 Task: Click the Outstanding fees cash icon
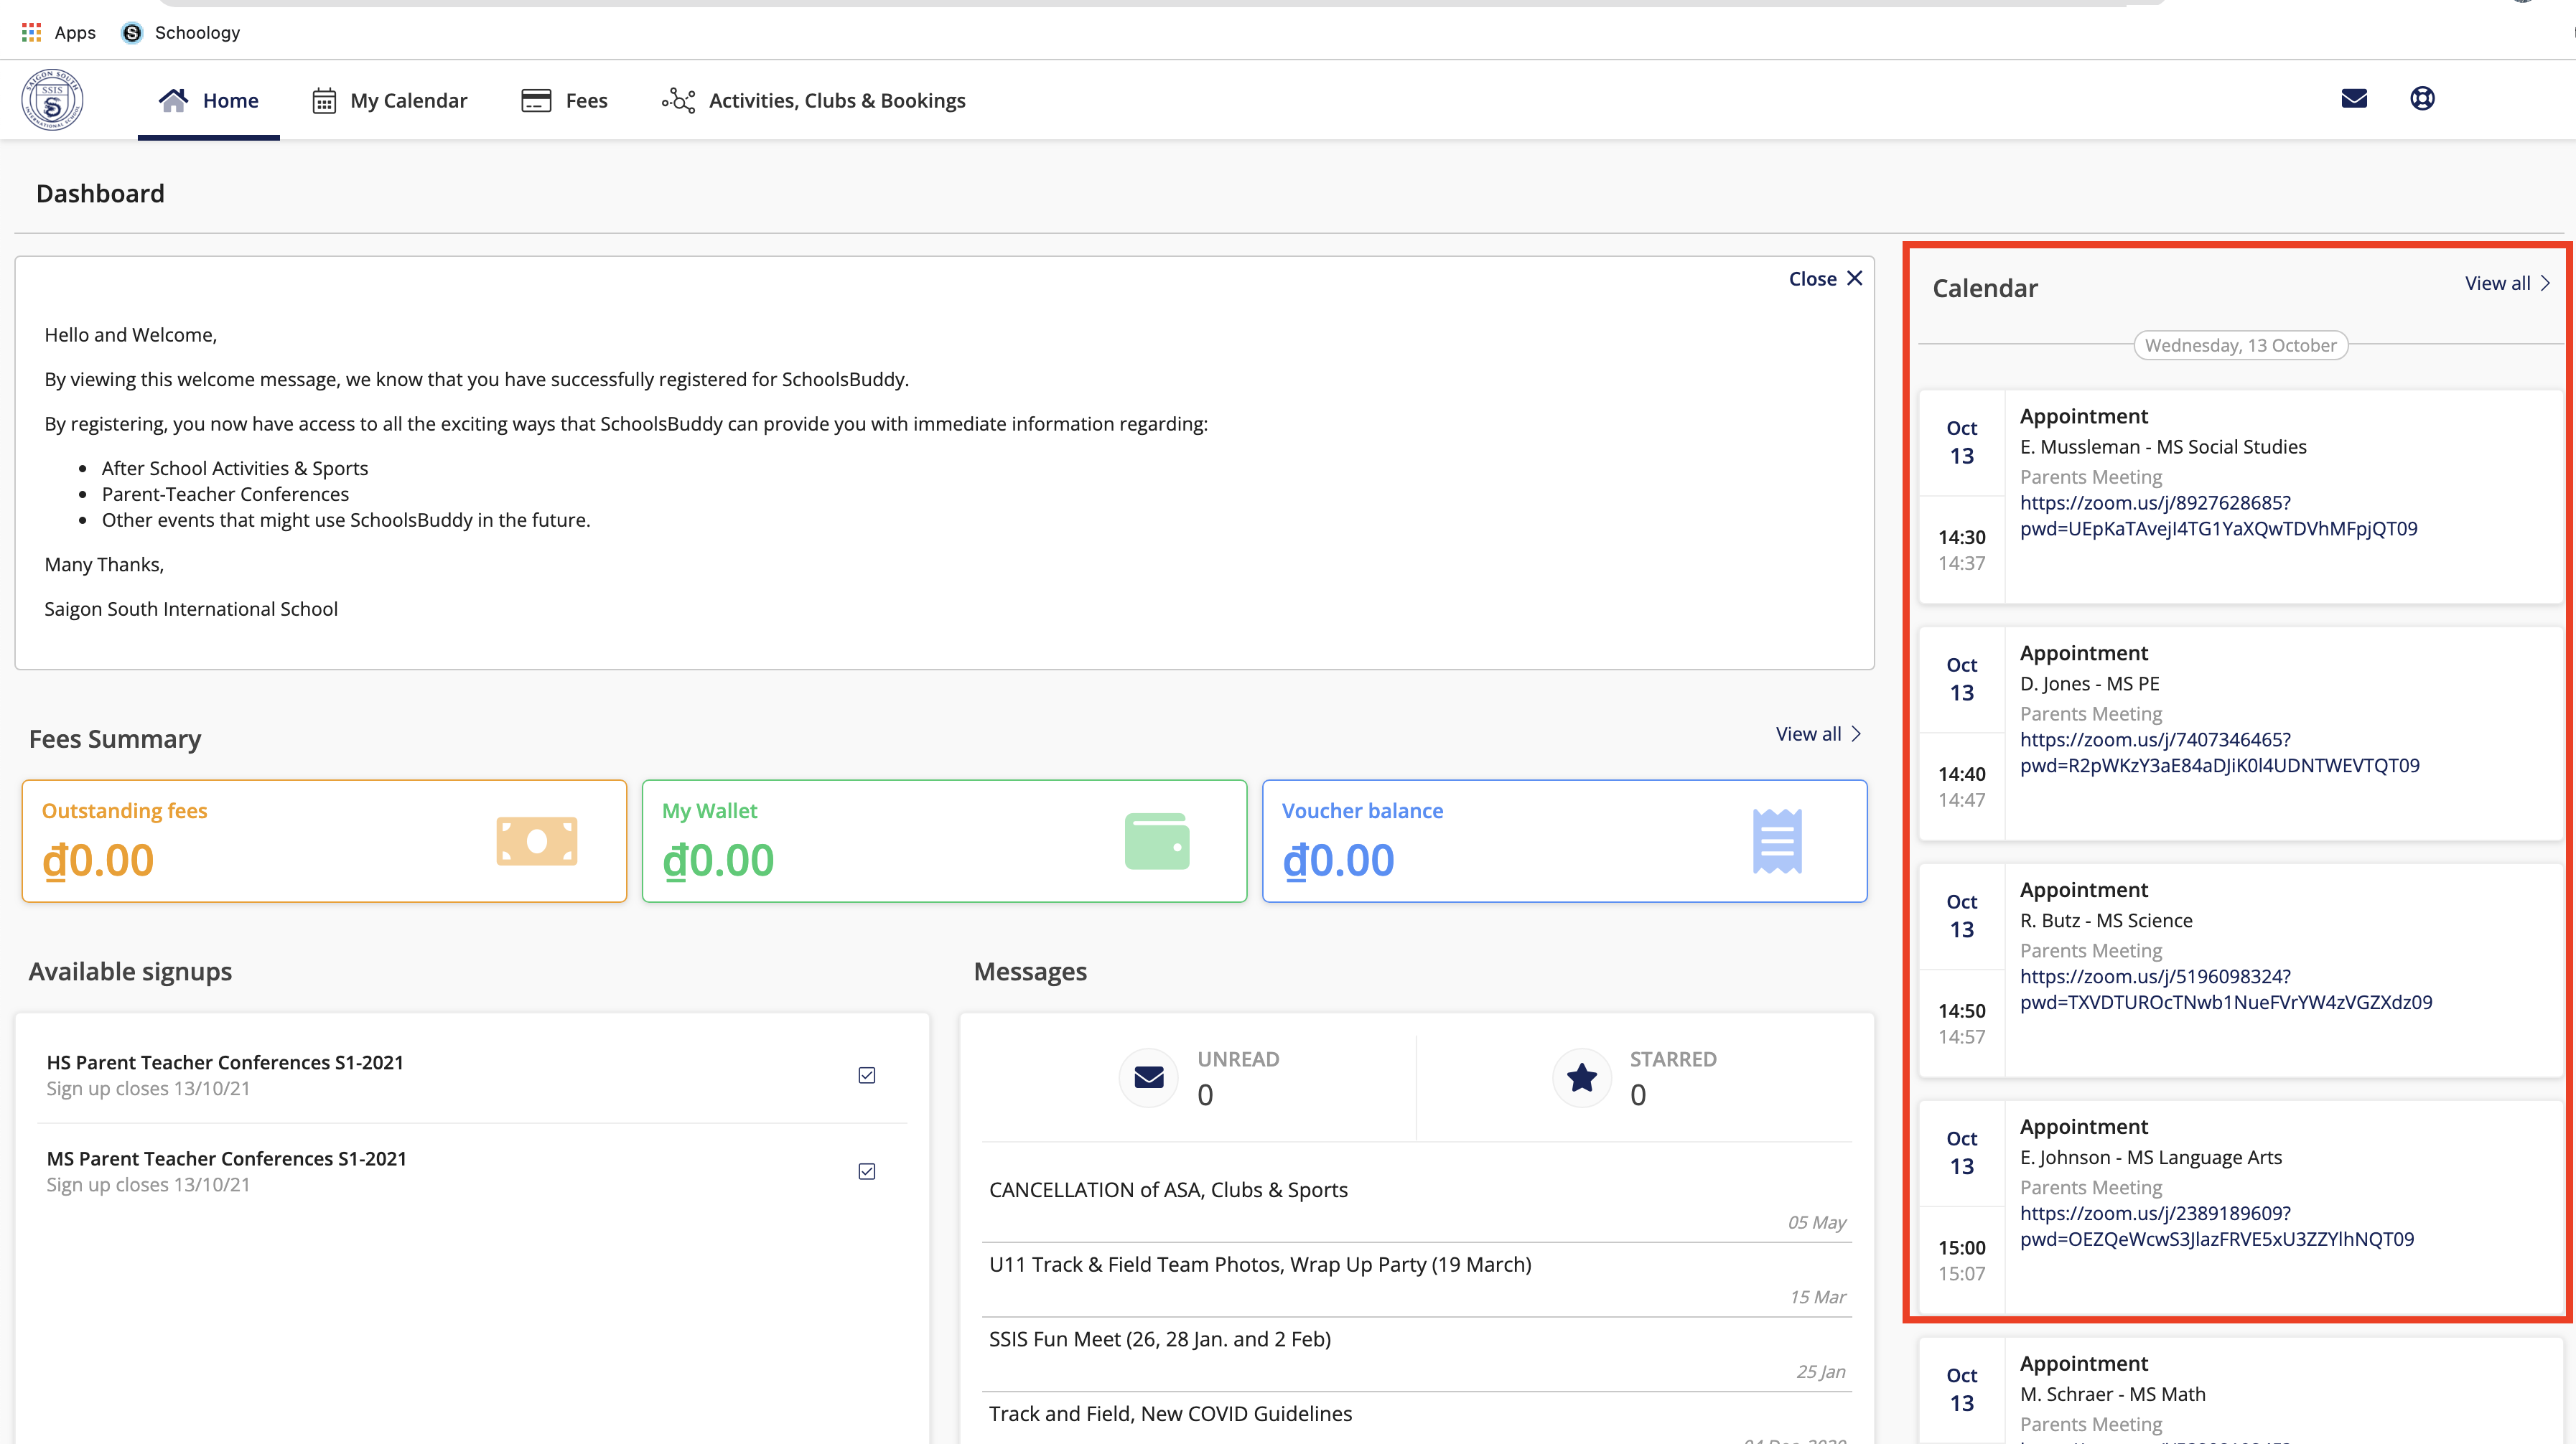tap(537, 841)
